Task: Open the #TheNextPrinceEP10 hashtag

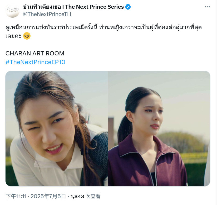Action: click(x=36, y=62)
